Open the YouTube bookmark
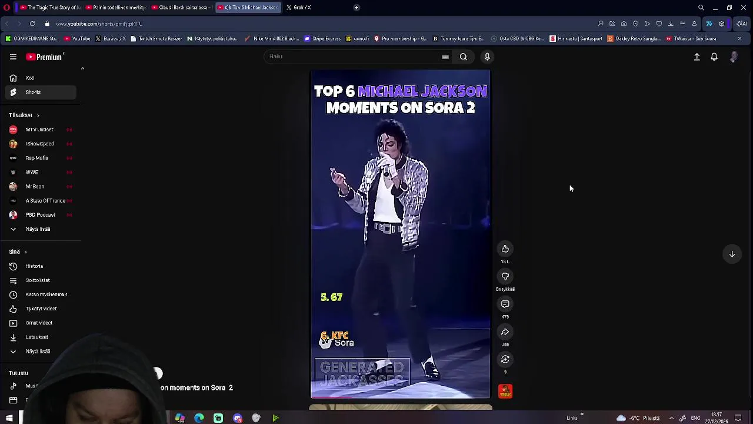753x424 pixels. (x=77, y=39)
